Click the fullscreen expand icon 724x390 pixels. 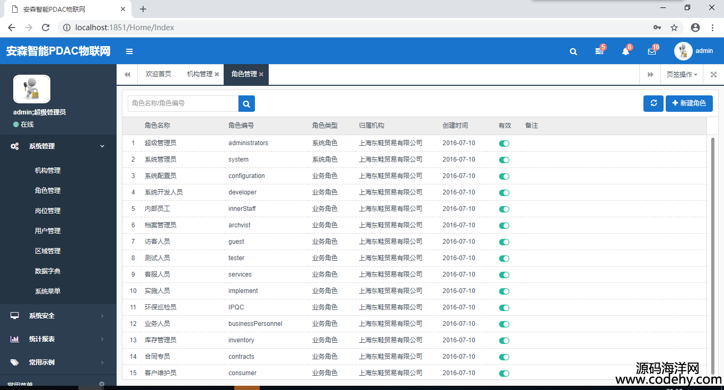(x=713, y=75)
